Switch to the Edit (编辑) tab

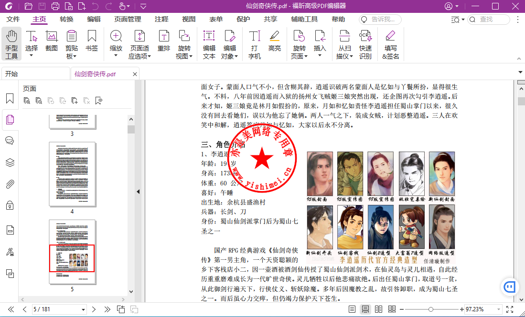[94, 20]
